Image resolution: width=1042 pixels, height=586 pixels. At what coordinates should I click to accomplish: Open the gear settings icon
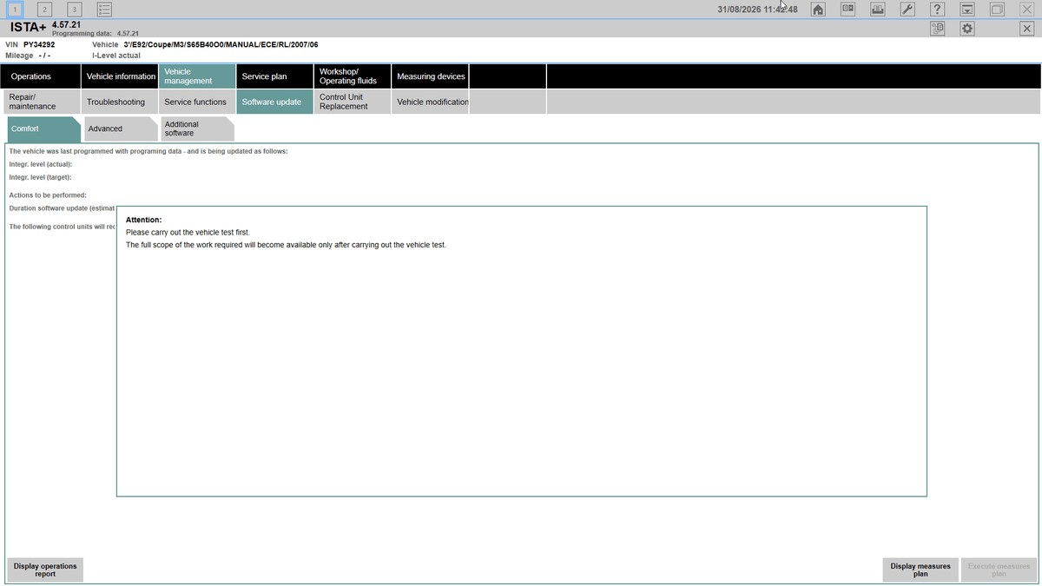click(x=967, y=29)
